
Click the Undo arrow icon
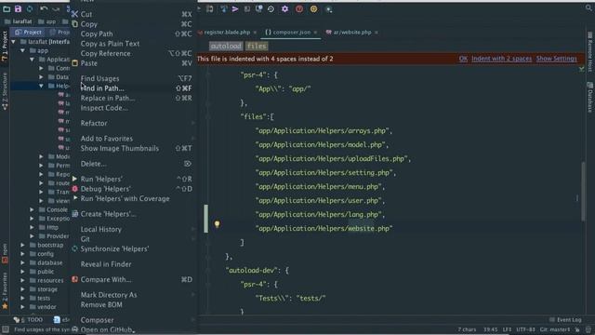44,8
